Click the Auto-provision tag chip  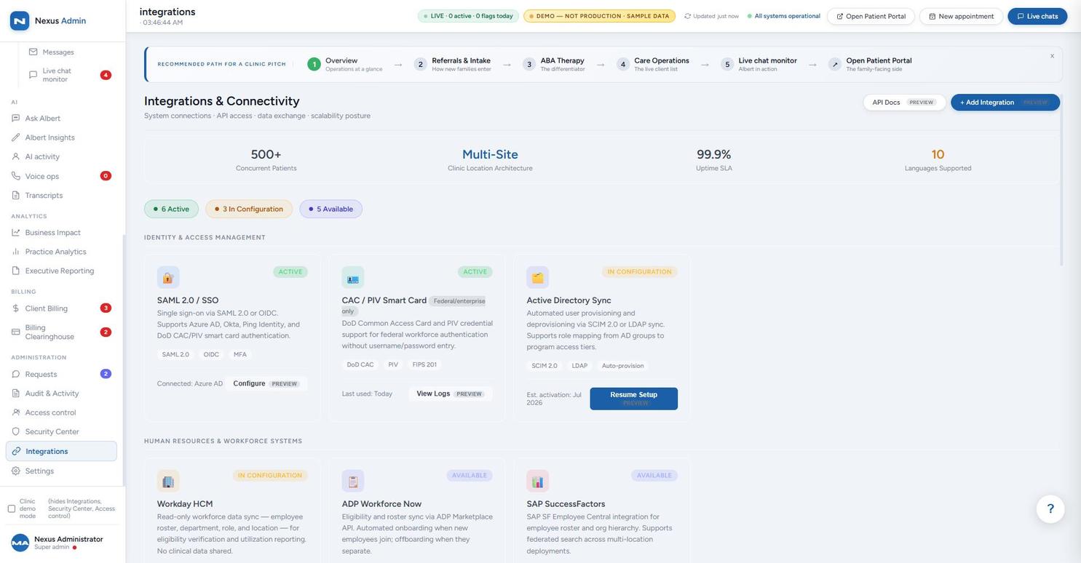click(623, 366)
